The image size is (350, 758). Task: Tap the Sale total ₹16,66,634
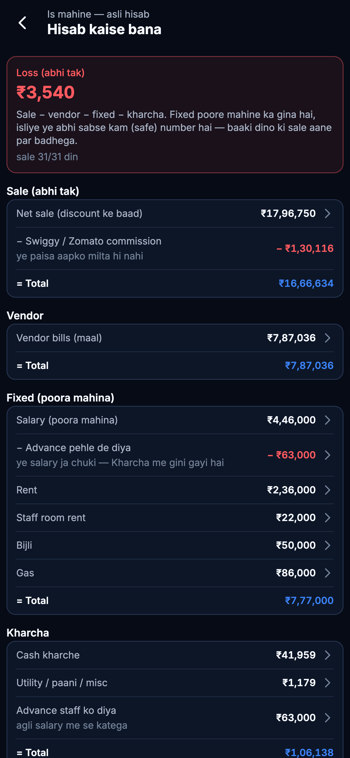(306, 283)
